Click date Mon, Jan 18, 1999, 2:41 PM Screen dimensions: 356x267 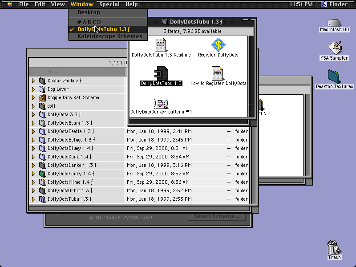point(159,131)
